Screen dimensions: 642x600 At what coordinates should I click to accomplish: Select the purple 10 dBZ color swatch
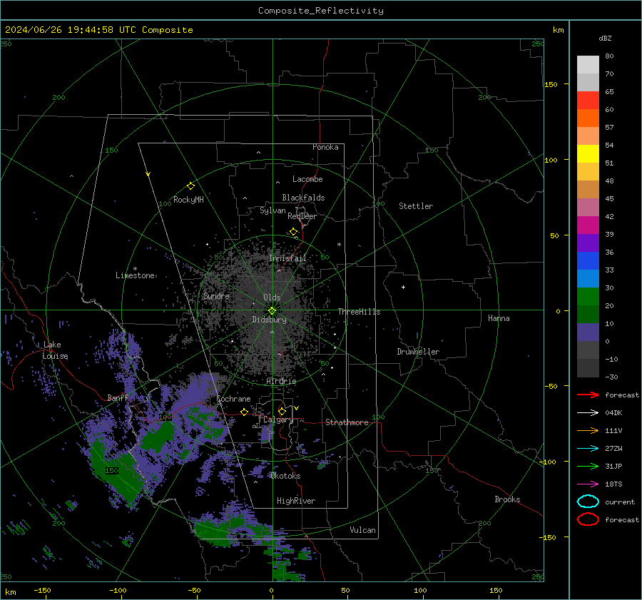588,332
